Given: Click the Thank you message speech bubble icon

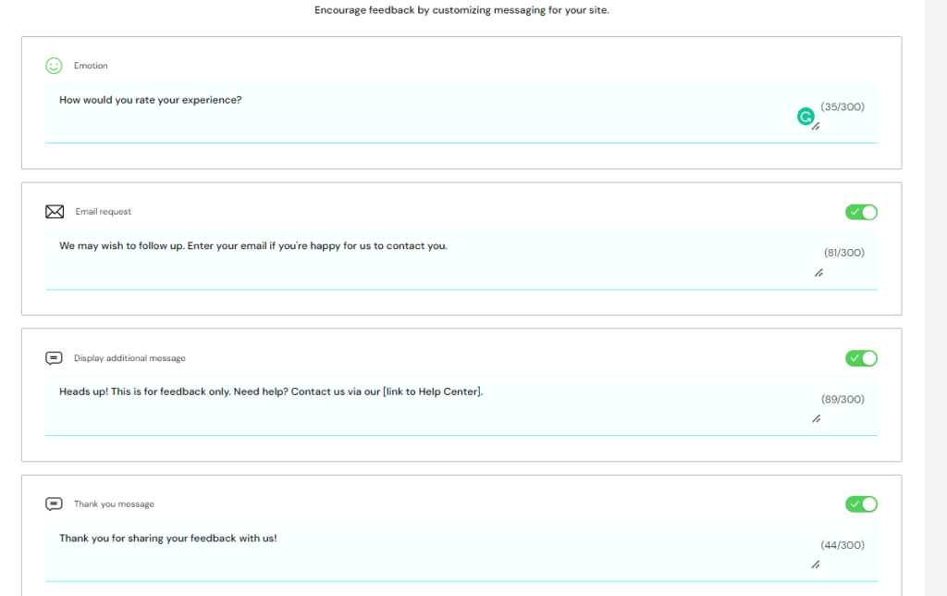Looking at the screenshot, I should pos(54,504).
